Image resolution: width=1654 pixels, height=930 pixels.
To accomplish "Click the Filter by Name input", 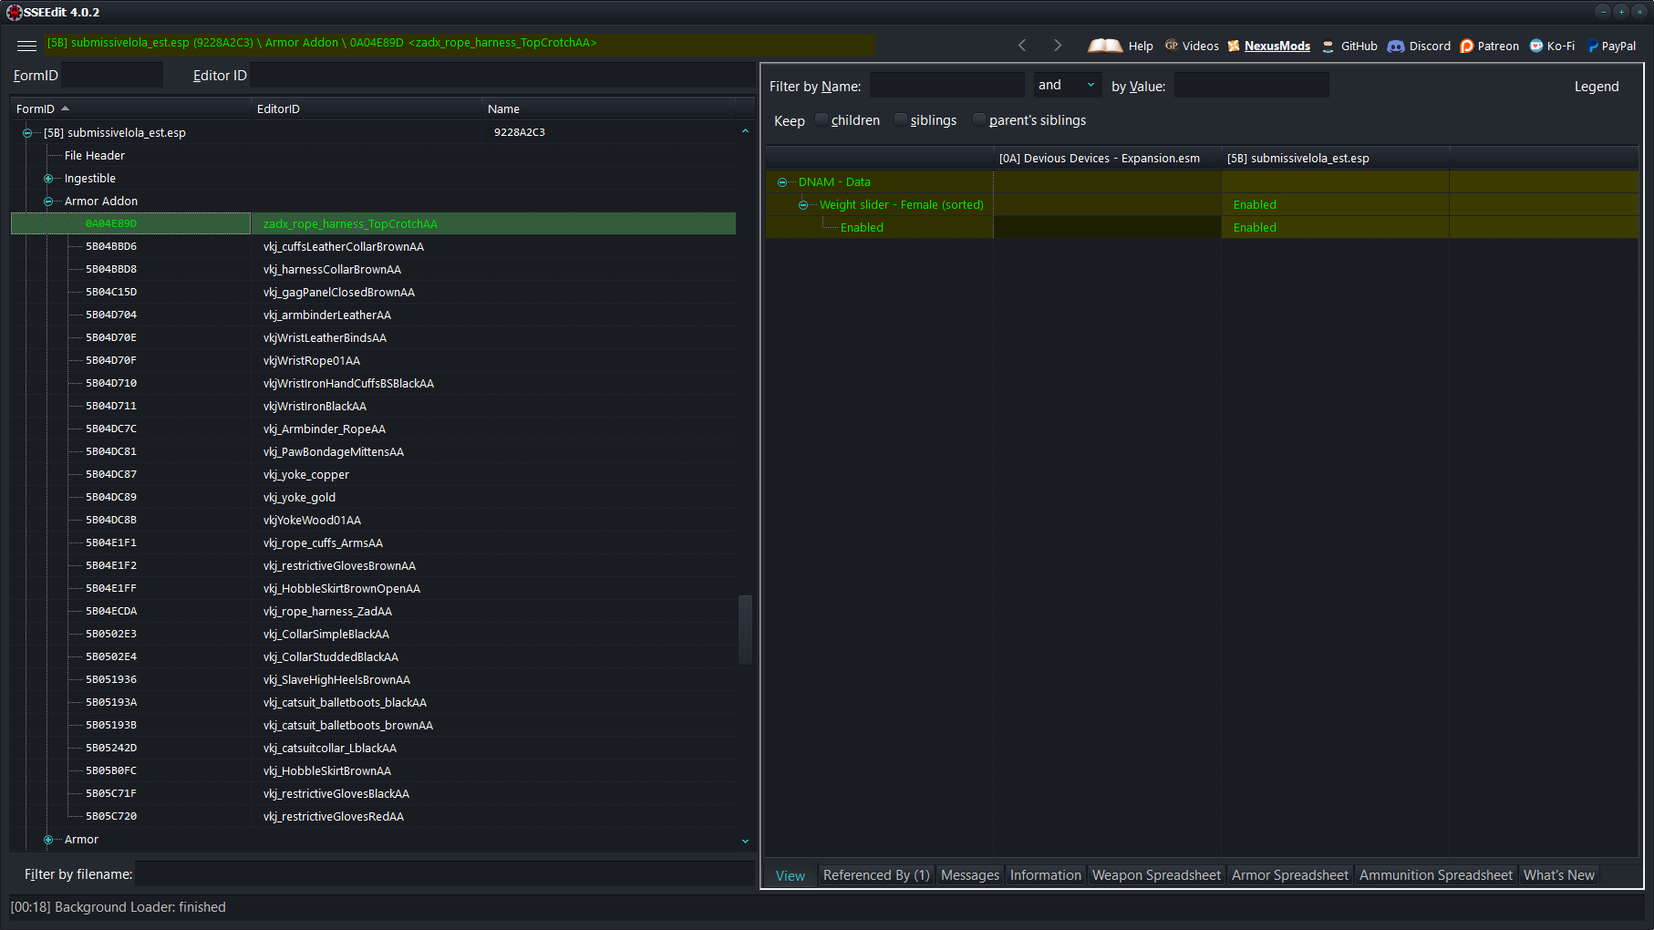I will [946, 85].
